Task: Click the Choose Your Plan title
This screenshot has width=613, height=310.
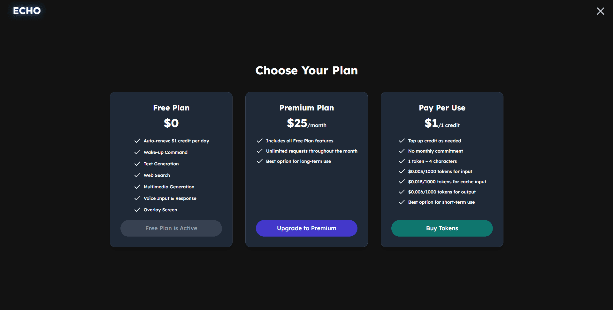Action: (x=306, y=71)
